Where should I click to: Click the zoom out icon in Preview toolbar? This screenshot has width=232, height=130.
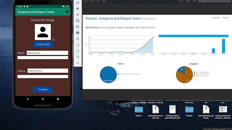(92, 1)
